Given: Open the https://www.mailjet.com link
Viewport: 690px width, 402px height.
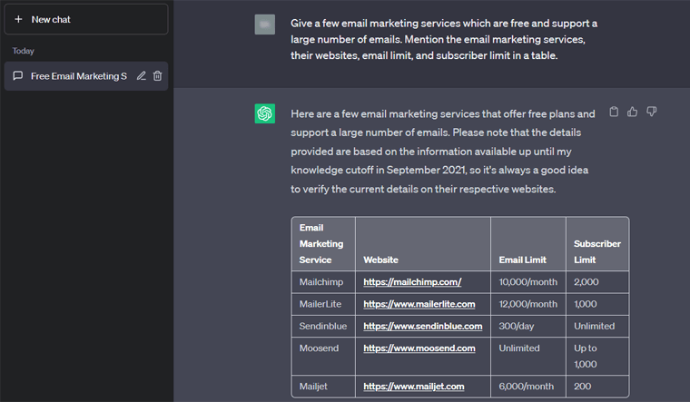Looking at the screenshot, I should click(414, 387).
